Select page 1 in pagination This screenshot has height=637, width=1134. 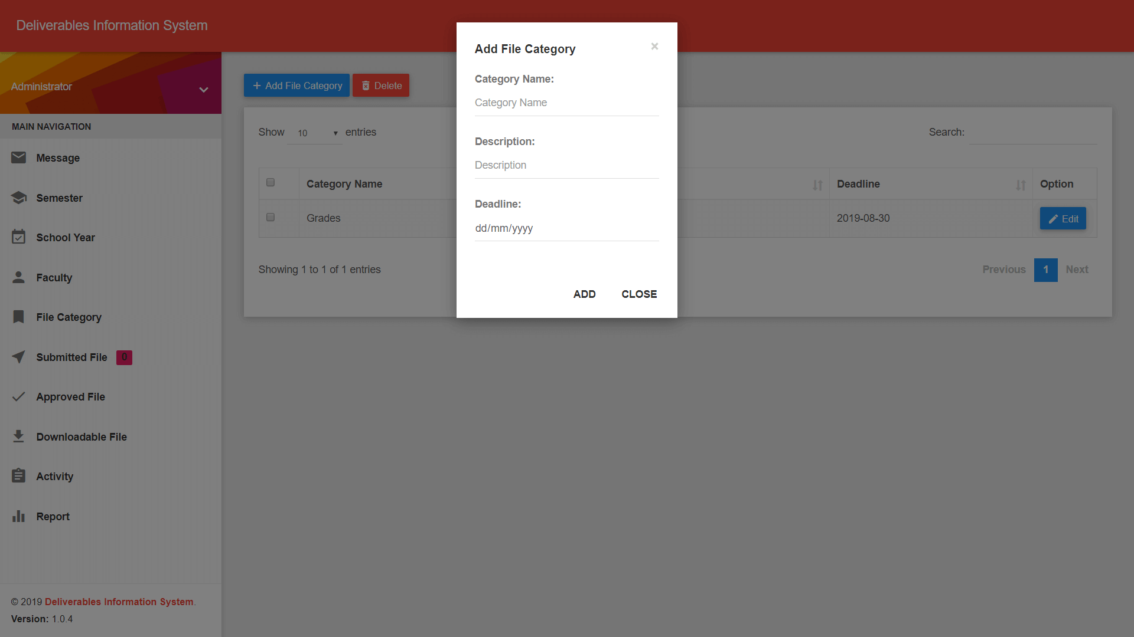coord(1045,270)
